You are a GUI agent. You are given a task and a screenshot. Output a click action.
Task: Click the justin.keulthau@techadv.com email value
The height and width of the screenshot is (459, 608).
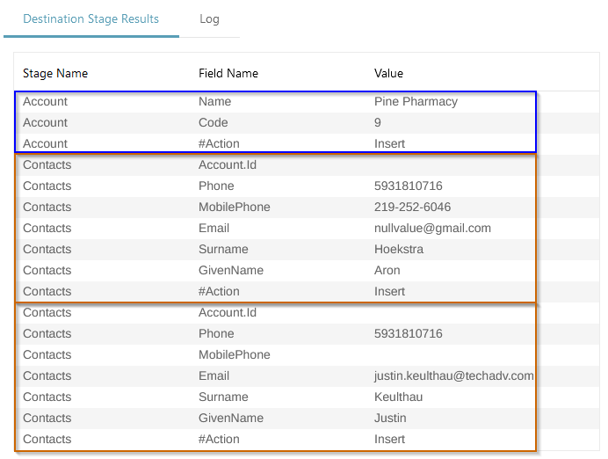[x=453, y=375]
